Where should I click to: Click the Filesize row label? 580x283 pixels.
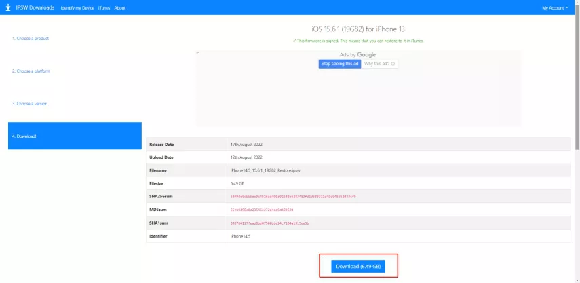[x=157, y=183]
